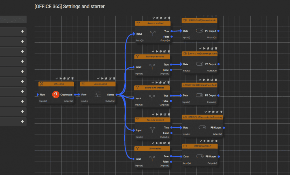Toggle the switch in SharePoint Audit node body
The image size is (290, 175).
tap(199, 95)
